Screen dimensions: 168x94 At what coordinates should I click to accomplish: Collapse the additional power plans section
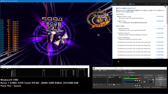tap(164, 26)
